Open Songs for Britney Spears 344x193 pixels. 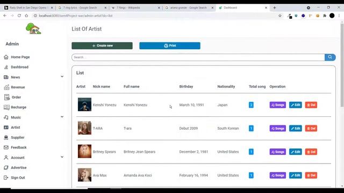(x=278, y=152)
